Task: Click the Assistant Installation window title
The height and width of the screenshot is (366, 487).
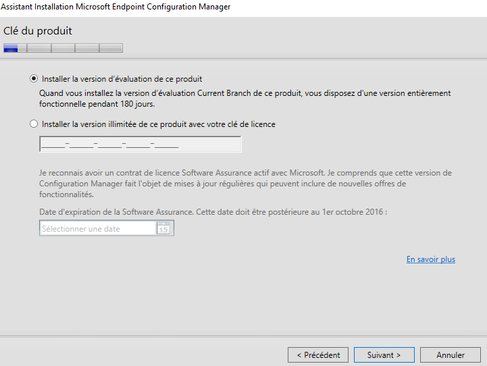Action: (x=117, y=7)
